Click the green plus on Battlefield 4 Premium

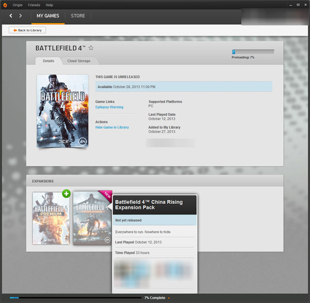(66, 193)
